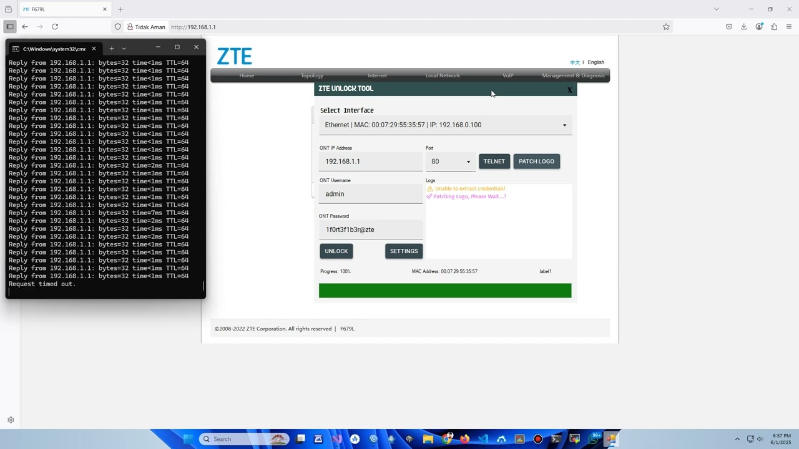Open Firefox from the taskbar

coord(465,439)
